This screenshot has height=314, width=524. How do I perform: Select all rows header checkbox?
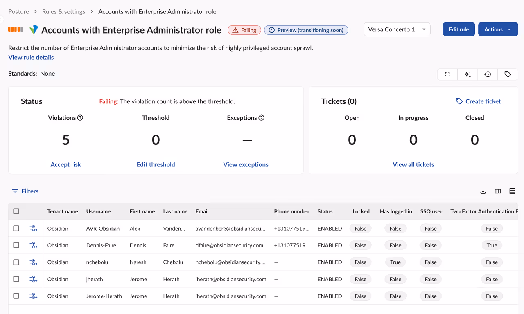pyautogui.click(x=16, y=211)
